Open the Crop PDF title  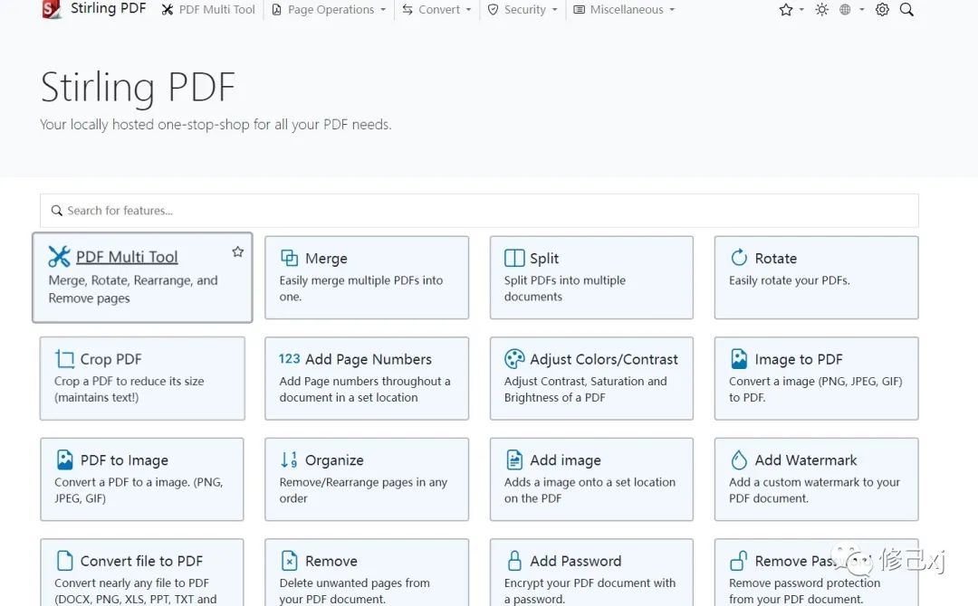111,359
